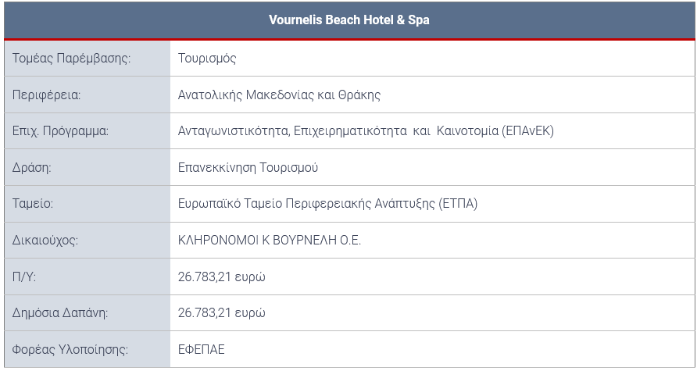This screenshot has width=697, height=371.
Task: Click Ευρωπαϊκό Ταμείο Περιφερειακής Ανάπτυξης (ΕΤΠΑ) text
Action: click(x=327, y=204)
